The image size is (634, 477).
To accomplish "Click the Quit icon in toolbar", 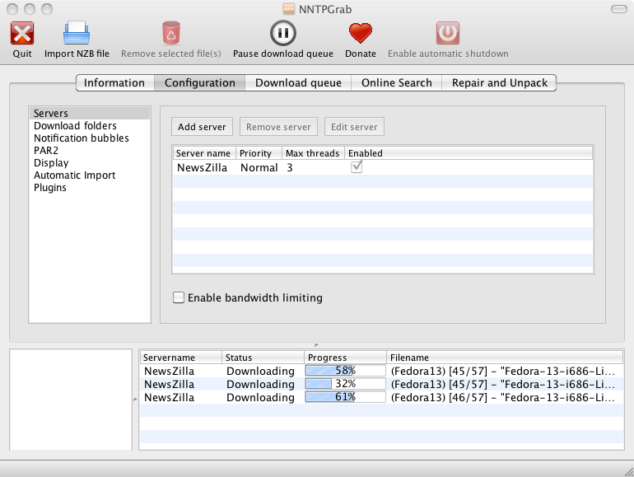I will tap(22, 34).
